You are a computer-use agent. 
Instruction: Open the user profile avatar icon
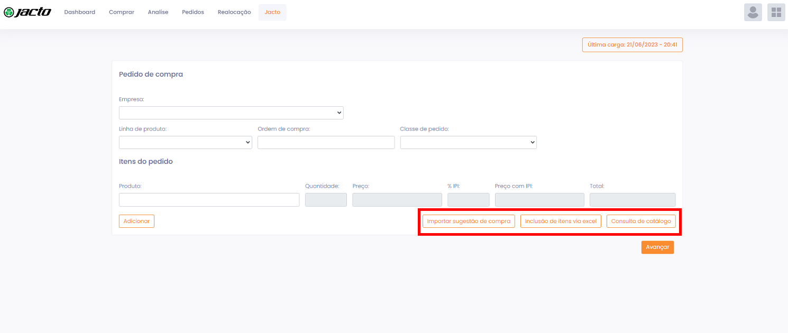point(753,12)
